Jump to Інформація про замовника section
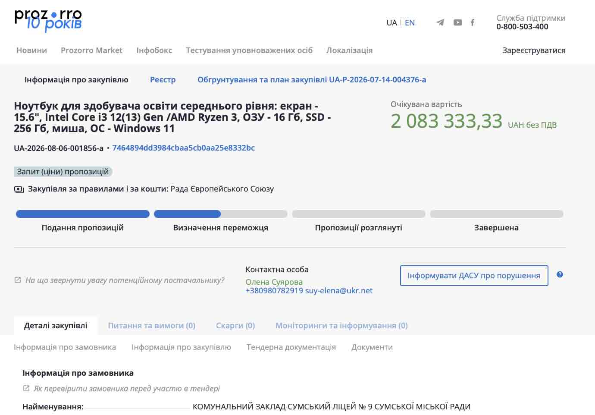The height and width of the screenshot is (415, 595). click(x=65, y=347)
